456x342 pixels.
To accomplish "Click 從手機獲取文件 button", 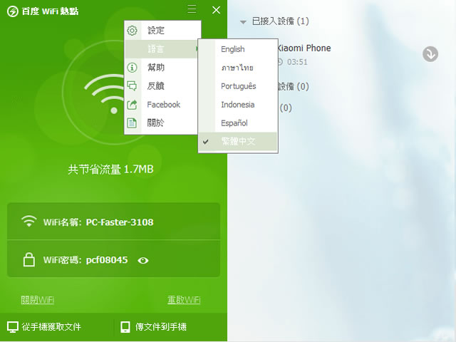I will [44, 327].
